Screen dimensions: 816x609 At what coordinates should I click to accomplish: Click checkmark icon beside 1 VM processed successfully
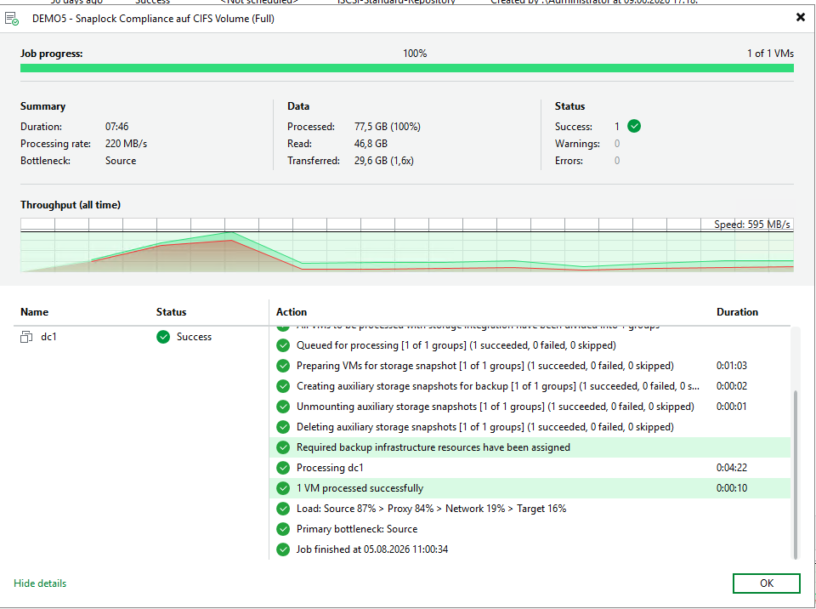click(x=283, y=488)
